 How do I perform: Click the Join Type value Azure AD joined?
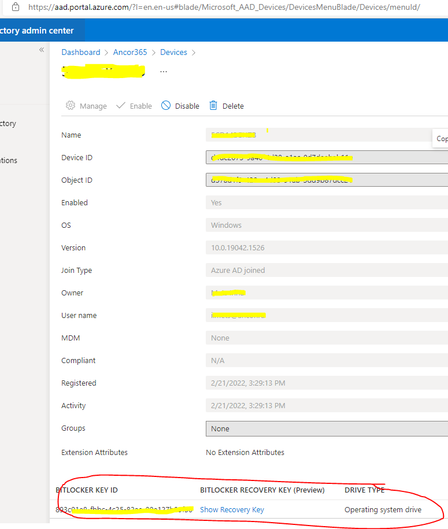coord(238,270)
